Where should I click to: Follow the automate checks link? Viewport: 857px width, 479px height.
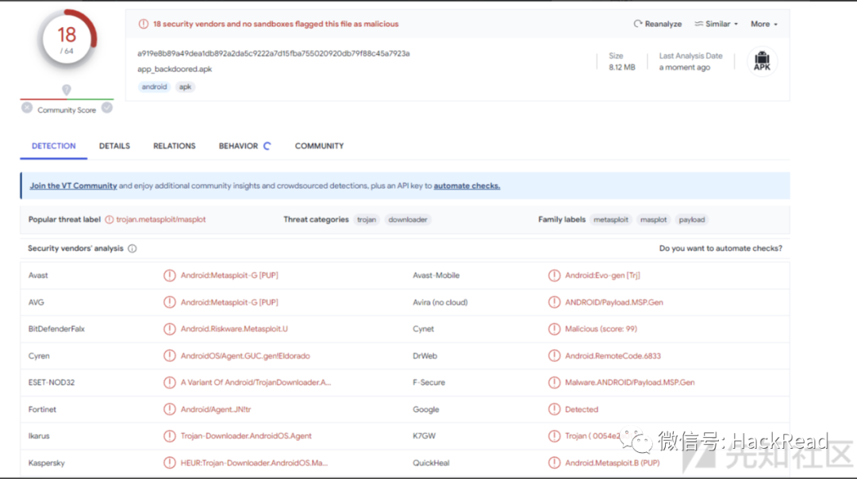coord(467,186)
